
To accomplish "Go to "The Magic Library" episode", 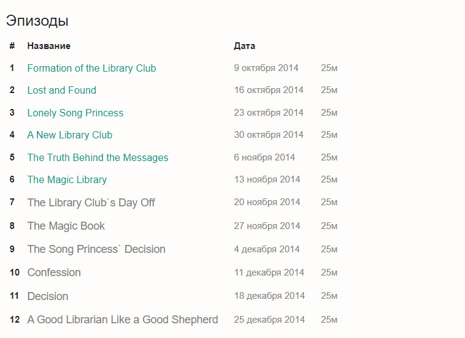I will point(67,179).
